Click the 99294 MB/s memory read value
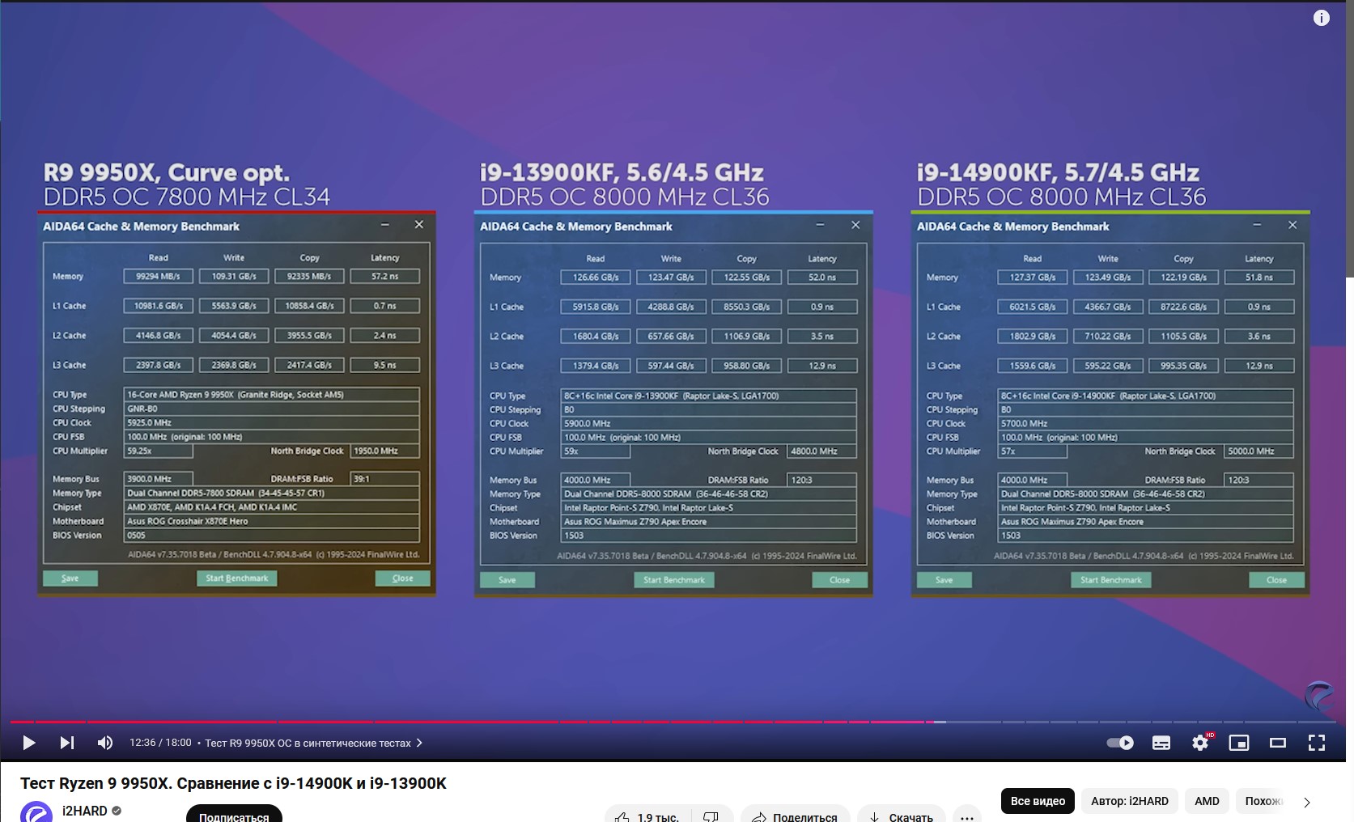1354x822 pixels. [159, 276]
